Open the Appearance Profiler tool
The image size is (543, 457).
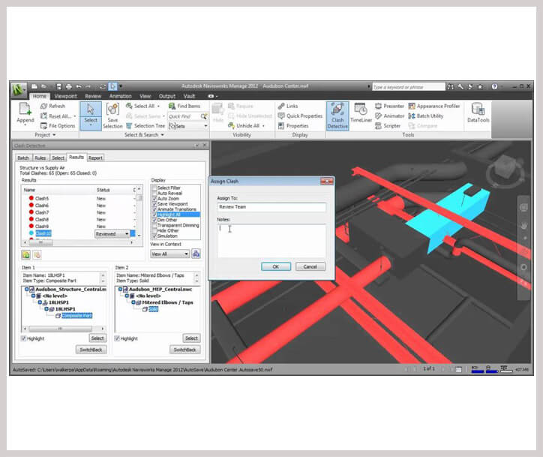(434, 106)
